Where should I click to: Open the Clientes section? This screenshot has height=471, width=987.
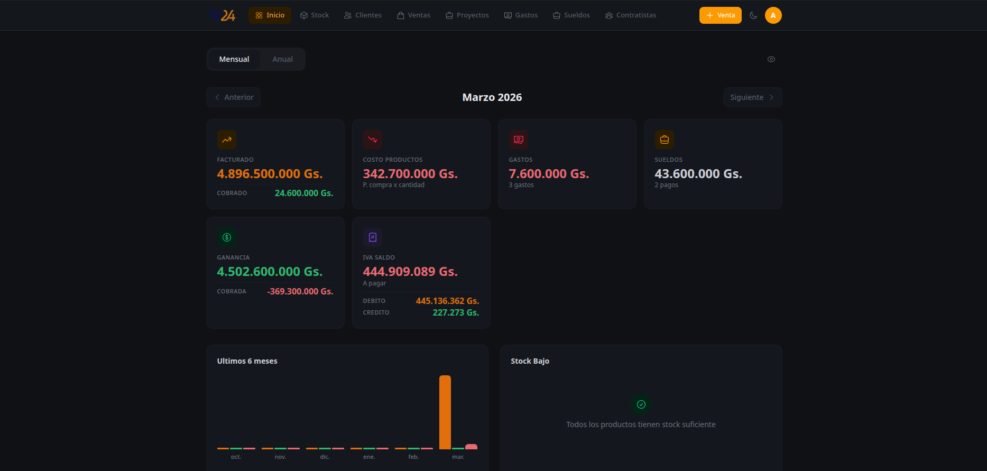[x=363, y=15]
